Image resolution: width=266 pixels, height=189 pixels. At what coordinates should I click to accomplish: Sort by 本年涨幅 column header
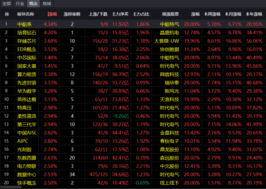254,14
